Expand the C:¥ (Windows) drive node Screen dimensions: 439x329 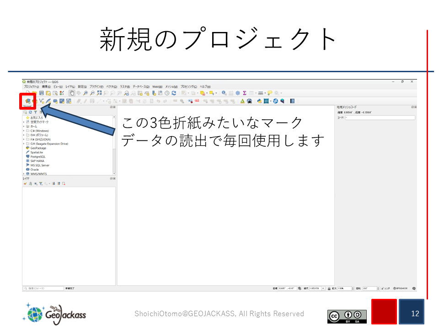click(24, 131)
